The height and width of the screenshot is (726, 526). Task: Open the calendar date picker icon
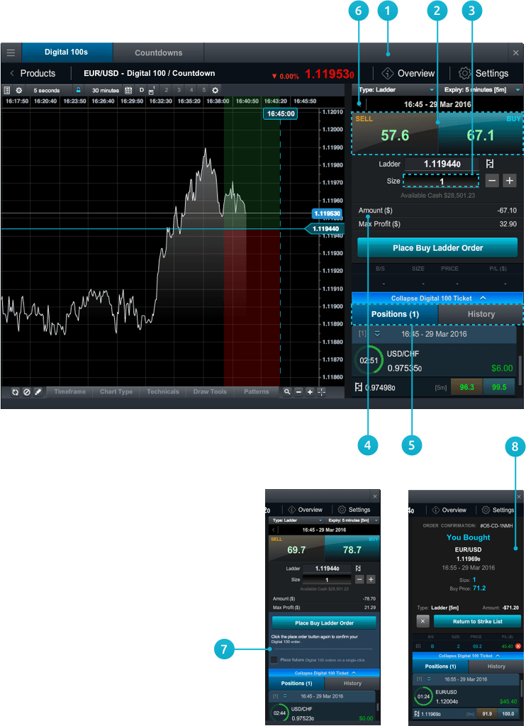point(128,90)
